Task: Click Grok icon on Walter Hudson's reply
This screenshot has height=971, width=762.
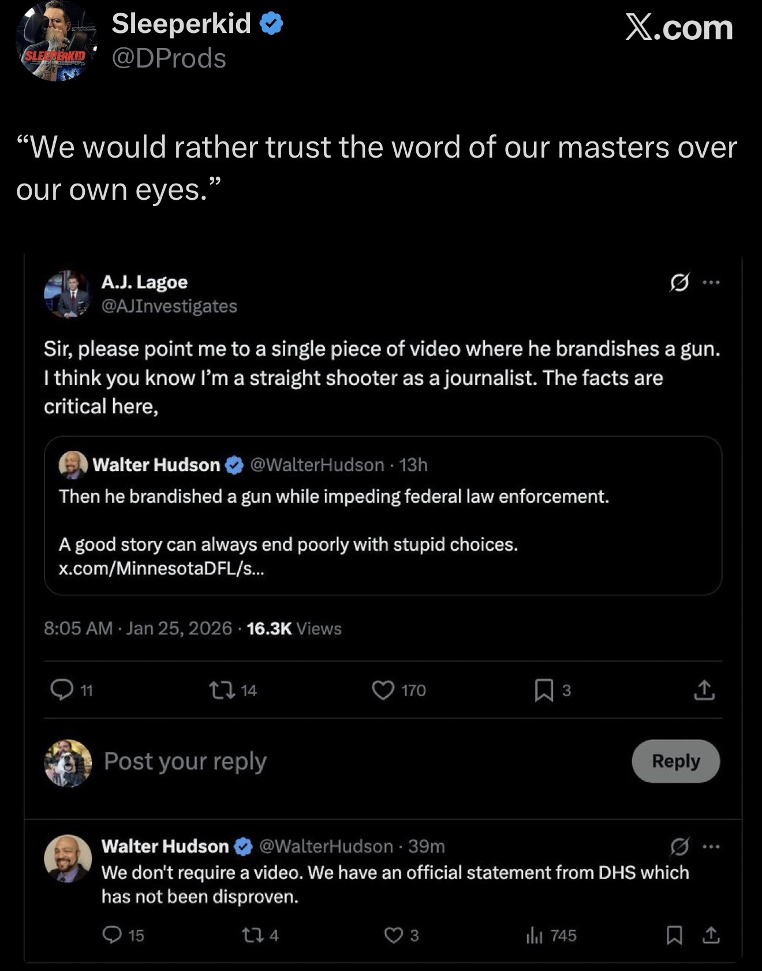Action: [679, 846]
